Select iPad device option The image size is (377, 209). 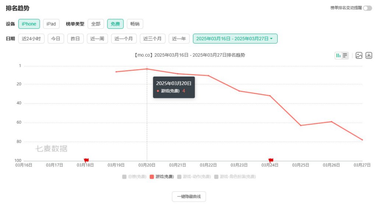[x=51, y=24]
